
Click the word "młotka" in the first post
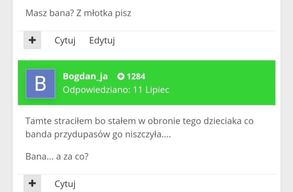(x=97, y=13)
